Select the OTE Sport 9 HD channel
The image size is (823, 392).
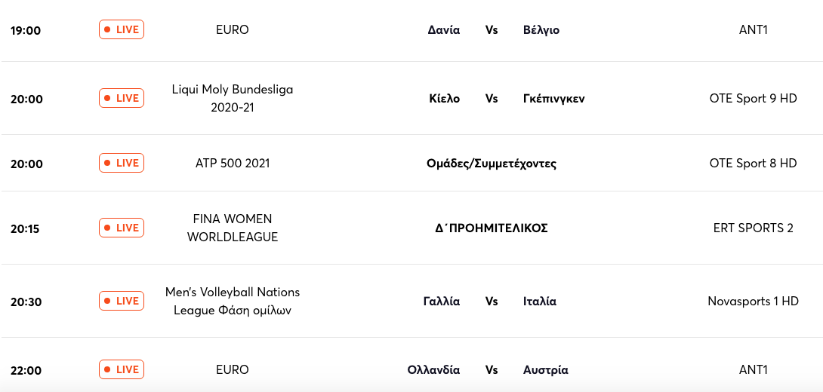pos(754,99)
